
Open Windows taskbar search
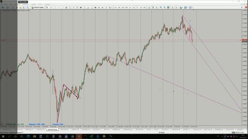point(9,136)
